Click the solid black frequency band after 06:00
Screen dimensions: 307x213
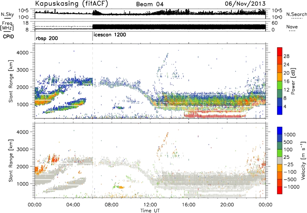click(179, 27)
